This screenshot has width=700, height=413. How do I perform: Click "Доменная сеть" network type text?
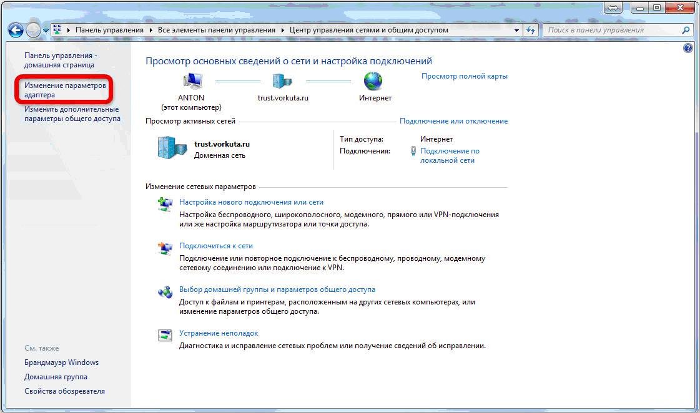tap(220, 156)
